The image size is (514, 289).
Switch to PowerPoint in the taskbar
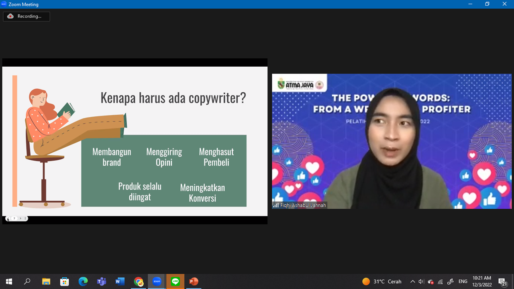click(x=194, y=281)
